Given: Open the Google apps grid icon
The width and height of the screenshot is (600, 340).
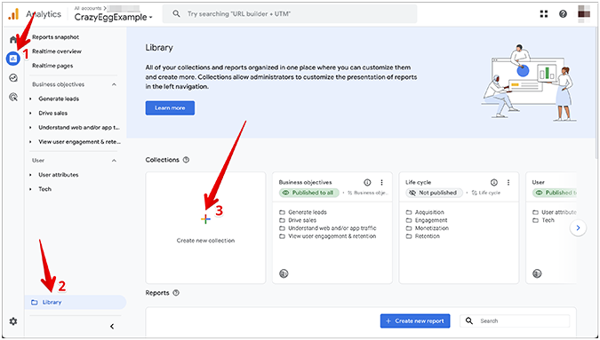Looking at the screenshot, I should pos(544,13).
